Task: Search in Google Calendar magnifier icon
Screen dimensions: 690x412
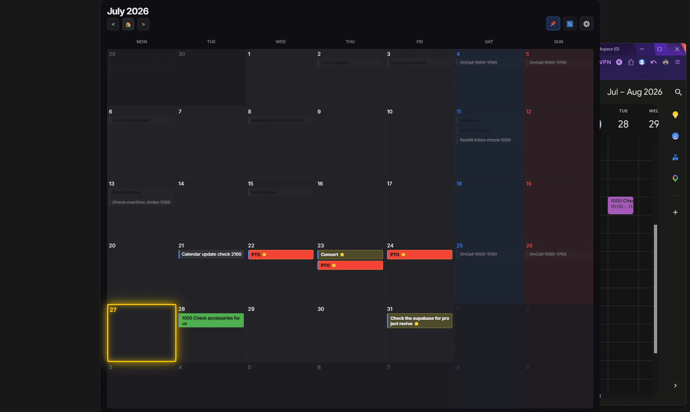Action: (678, 92)
